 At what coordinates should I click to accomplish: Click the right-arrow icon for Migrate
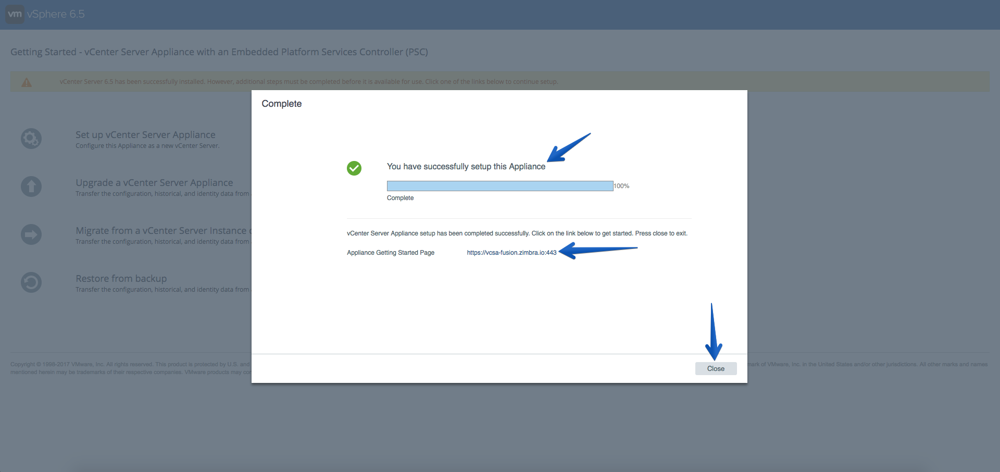pos(31,234)
